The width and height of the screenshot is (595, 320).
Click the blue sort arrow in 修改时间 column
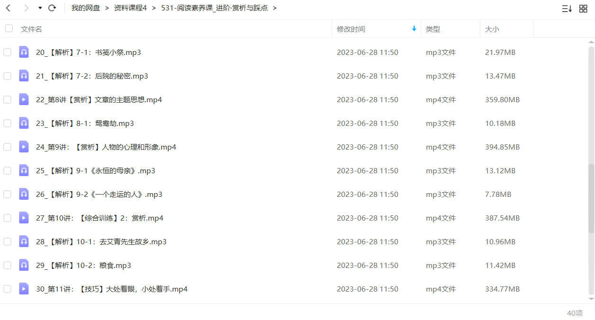pyautogui.click(x=414, y=29)
